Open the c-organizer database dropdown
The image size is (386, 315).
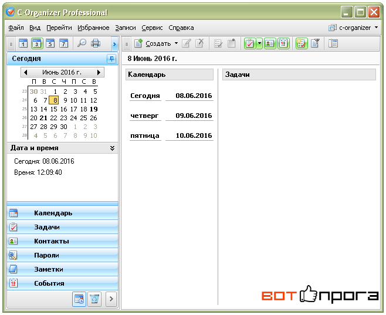(x=354, y=28)
